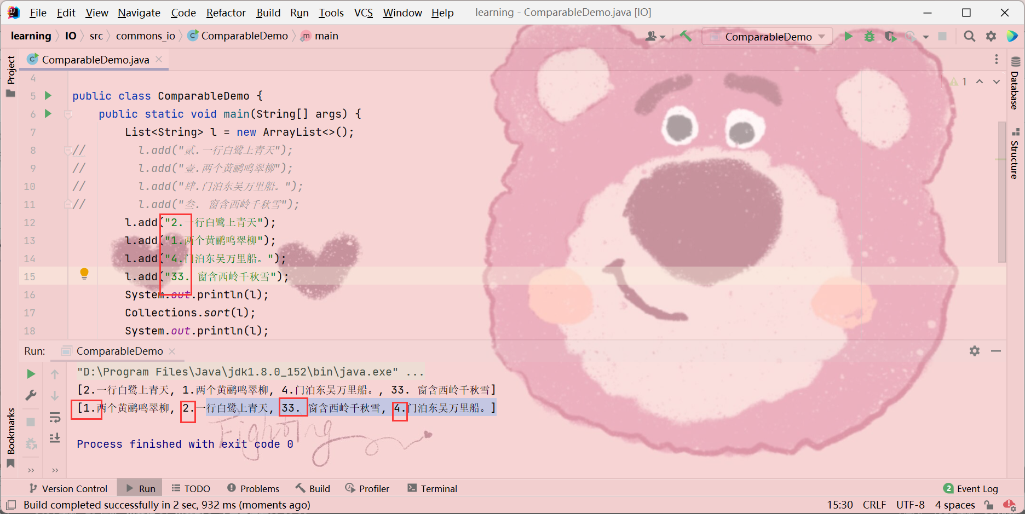Hide the Run tool window
The image size is (1025, 514).
(x=996, y=351)
